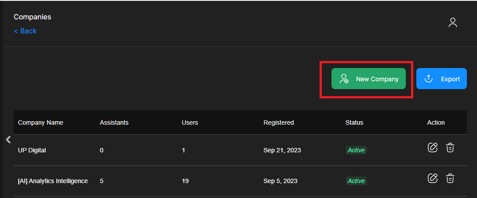Delete the UP Digital company
Viewport: 477px width, 198px height.
coord(450,148)
